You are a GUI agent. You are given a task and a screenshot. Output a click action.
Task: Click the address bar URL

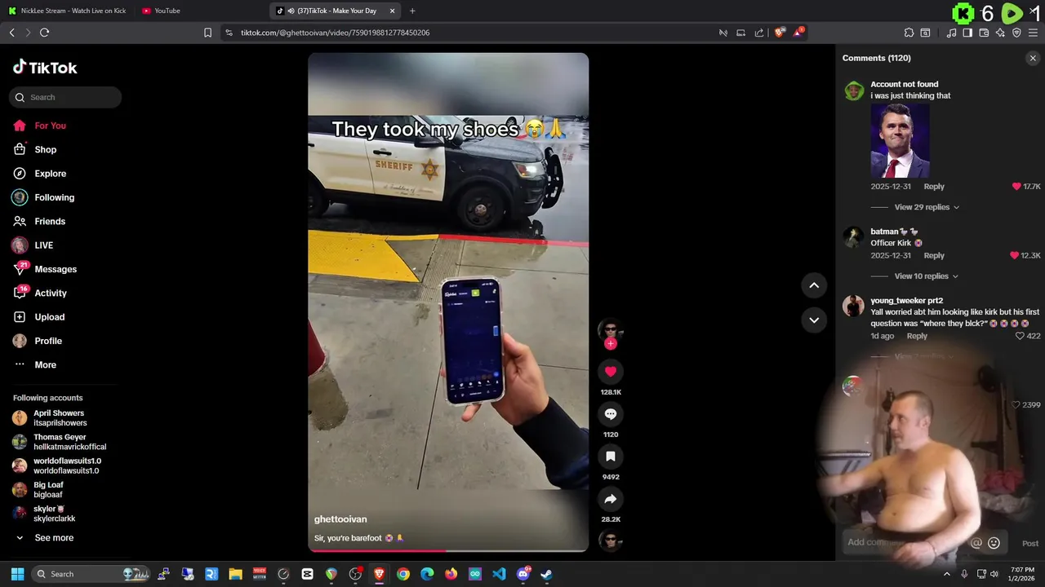[335, 33]
